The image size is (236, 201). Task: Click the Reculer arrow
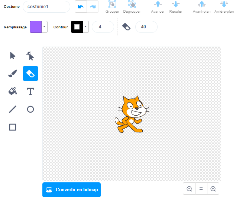pos(176,4)
